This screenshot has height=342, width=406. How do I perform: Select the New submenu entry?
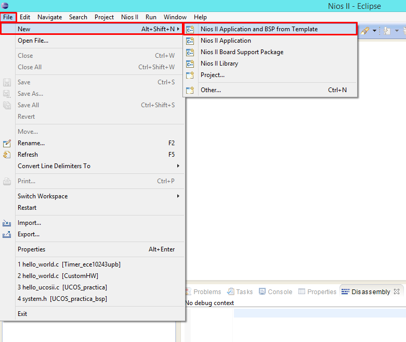92,29
